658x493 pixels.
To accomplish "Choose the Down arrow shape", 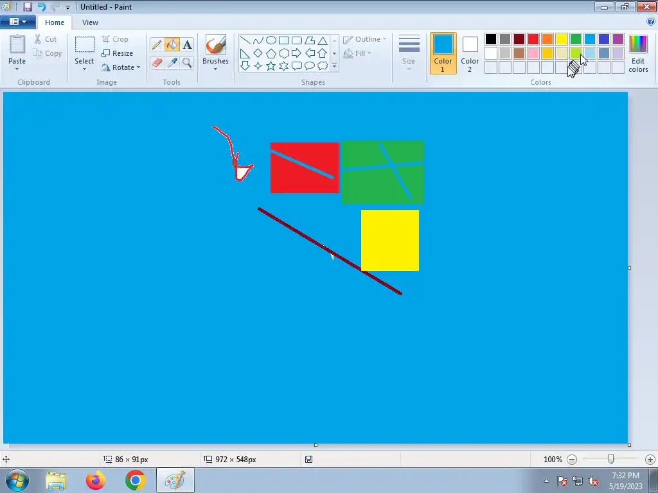I will [245, 66].
